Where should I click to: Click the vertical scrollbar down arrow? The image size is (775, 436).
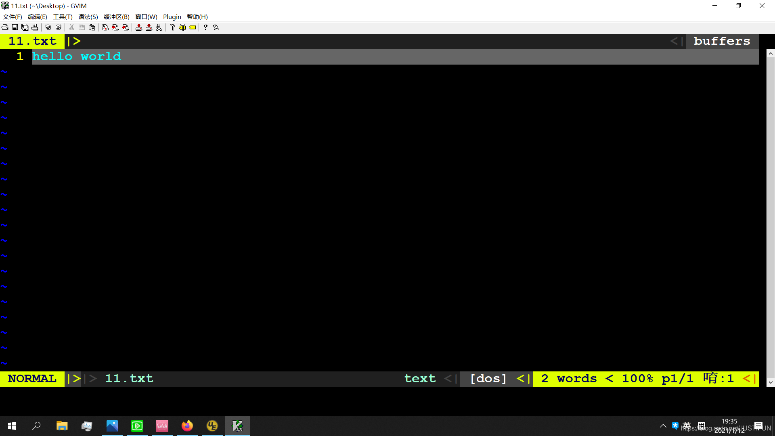click(x=771, y=382)
